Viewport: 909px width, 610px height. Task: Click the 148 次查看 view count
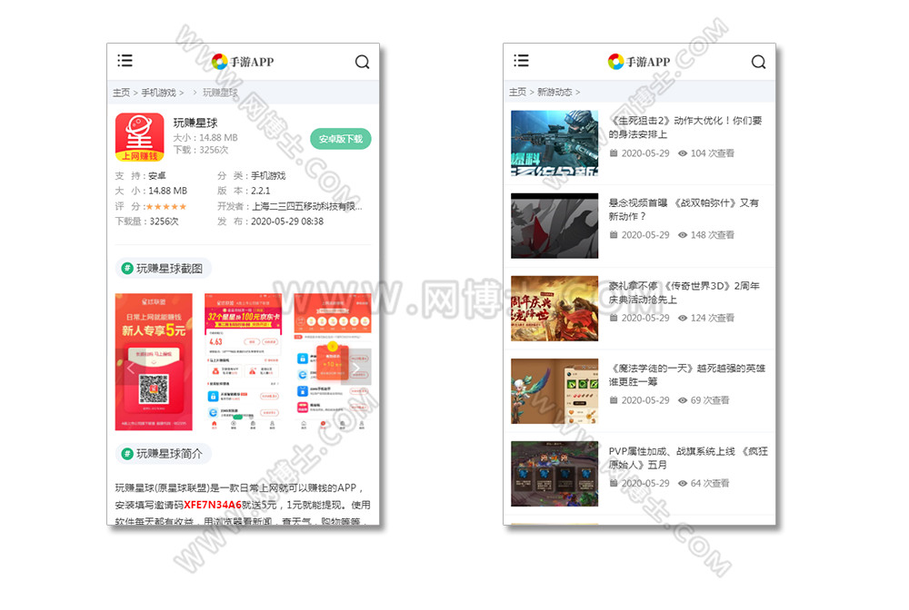coord(712,235)
